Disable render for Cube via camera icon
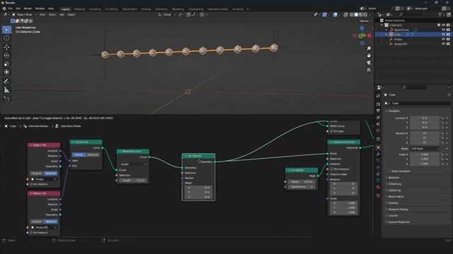 pos(448,35)
